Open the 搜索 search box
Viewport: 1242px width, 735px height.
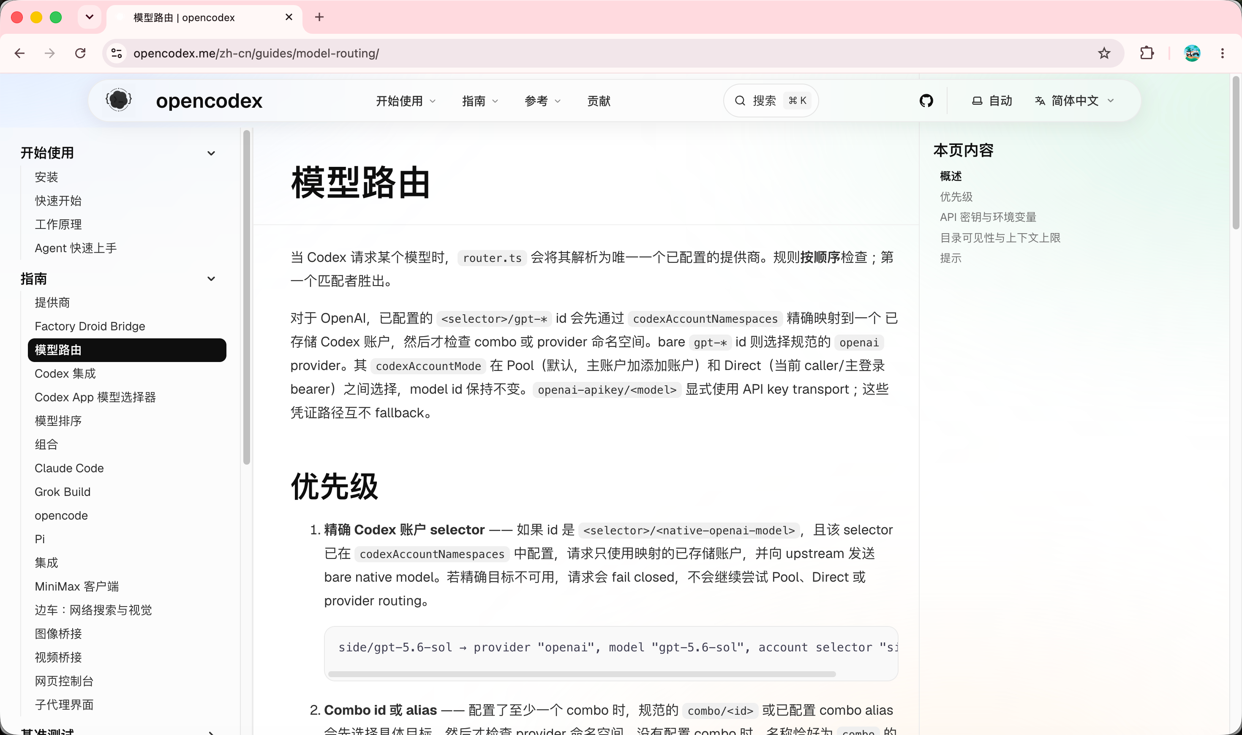click(x=771, y=101)
